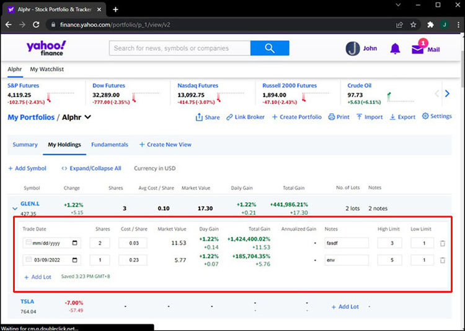Open the Alphr portfolio dropdown
465x331 pixels.
[x=87, y=117]
